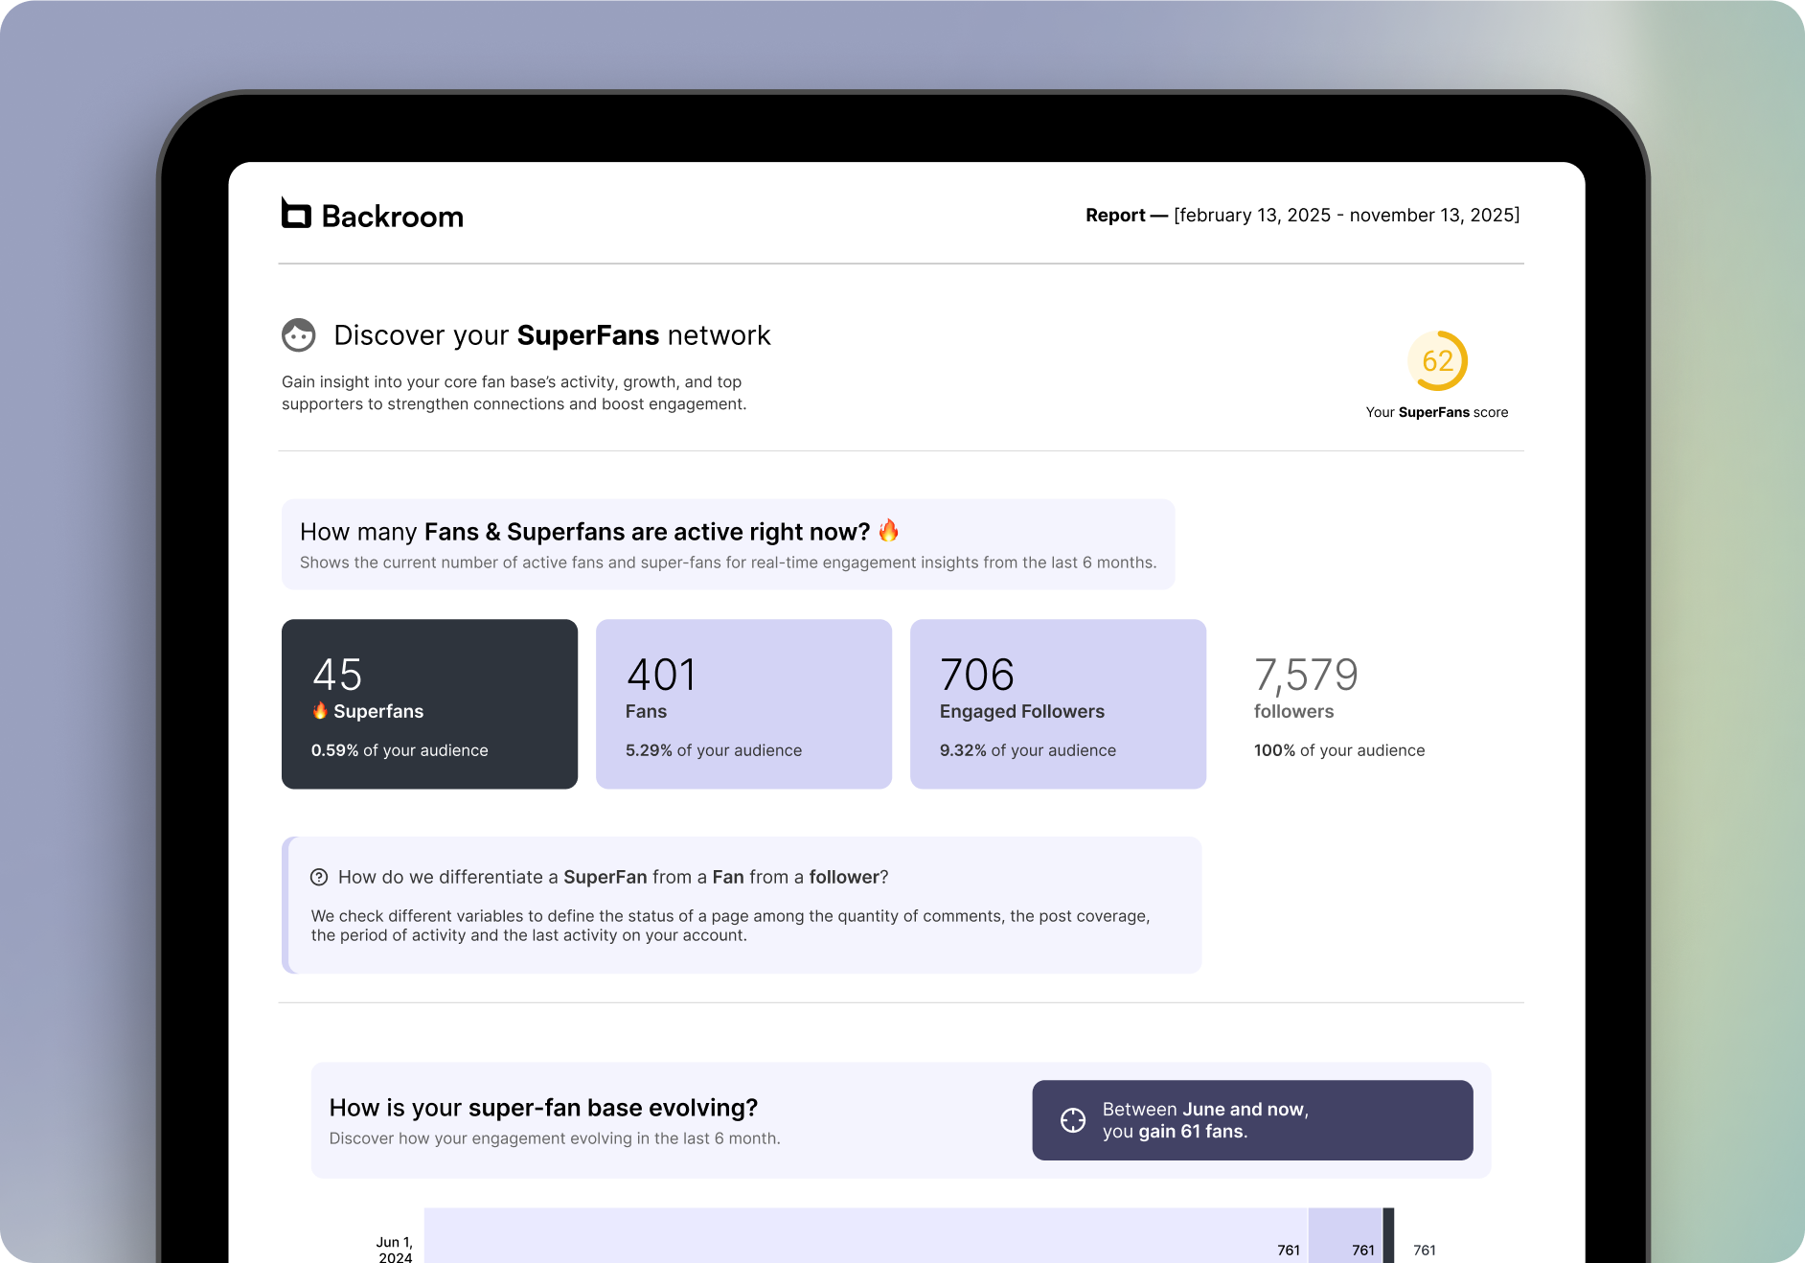Select the 45 Superfans dark card
The height and width of the screenshot is (1263, 1805).
429,704
